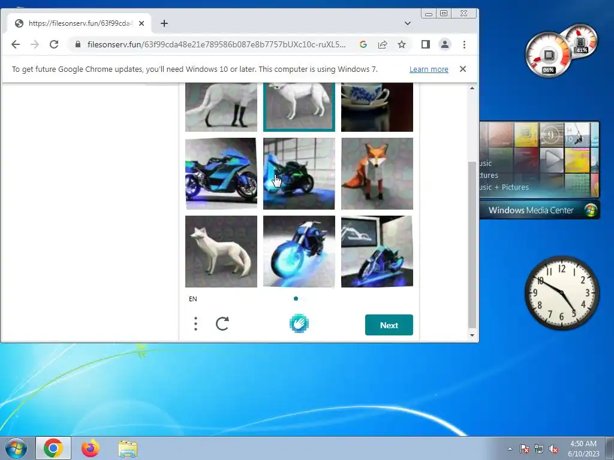Image resolution: width=614 pixels, height=460 pixels.
Task: Click the browser forward arrow
Action: click(x=35, y=44)
